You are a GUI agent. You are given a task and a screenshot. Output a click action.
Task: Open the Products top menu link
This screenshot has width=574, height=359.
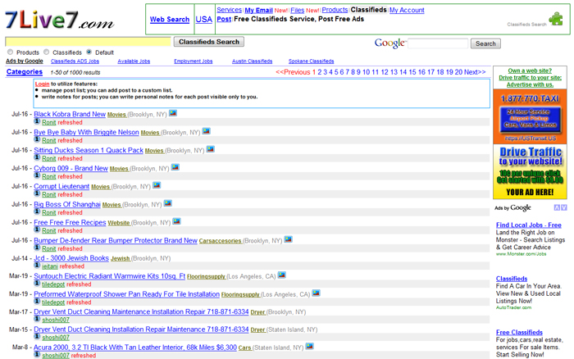pyautogui.click(x=335, y=10)
